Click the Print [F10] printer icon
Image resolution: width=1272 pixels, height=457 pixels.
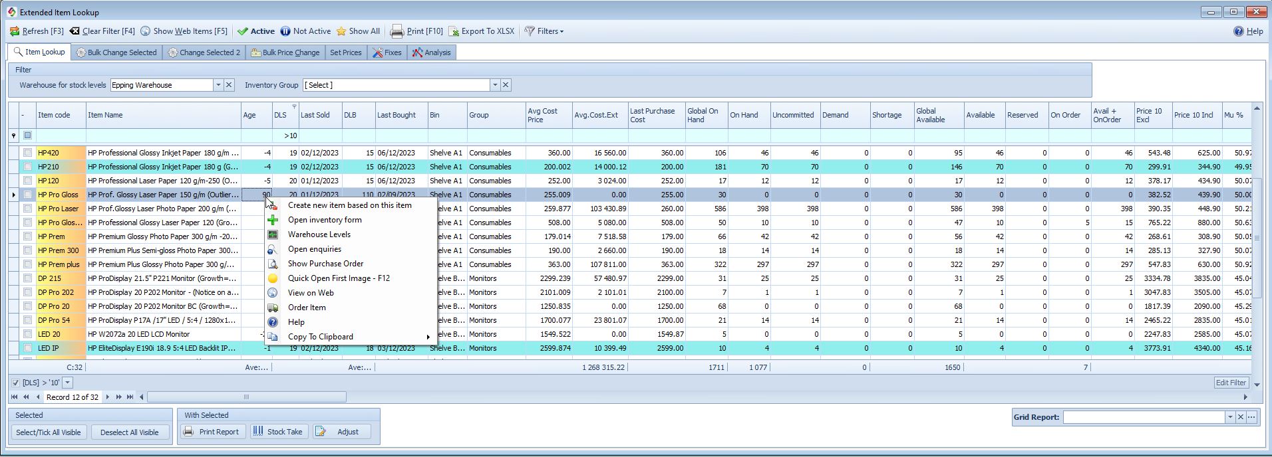coord(397,31)
